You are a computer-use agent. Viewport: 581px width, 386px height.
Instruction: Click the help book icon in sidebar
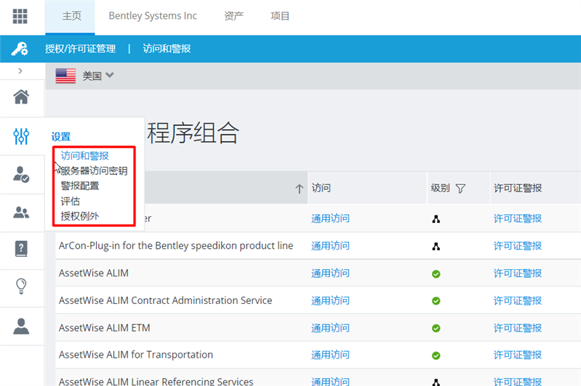[21, 249]
